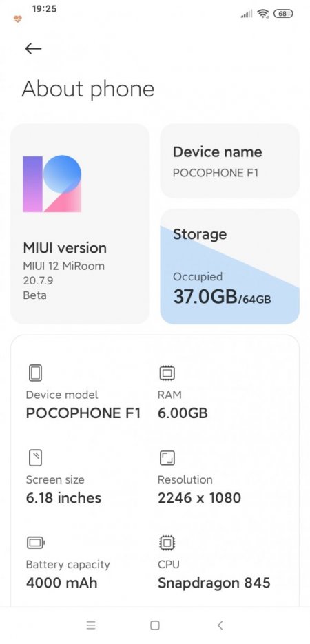This screenshot has height=644, width=310.
Task: Tap the 6.00GB RAM entry
Action: coord(183,413)
